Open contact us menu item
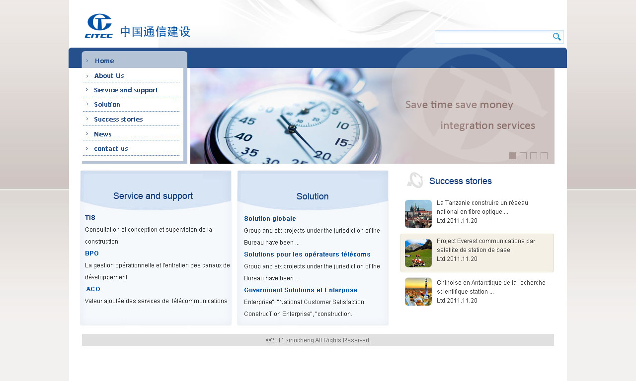The width and height of the screenshot is (636, 381). tap(111, 149)
